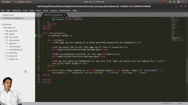Click line number 71 in gutter
188x105 pixels.
tap(38, 36)
